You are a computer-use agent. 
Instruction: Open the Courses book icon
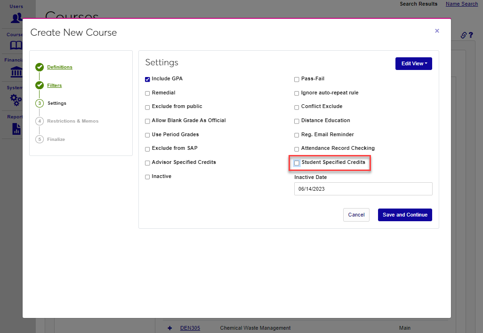[16, 46]
